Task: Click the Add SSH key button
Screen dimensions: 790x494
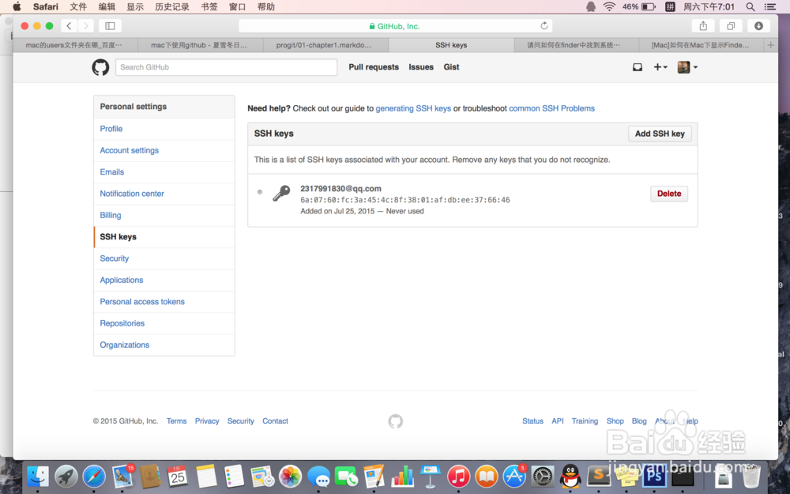Action: (660, 134)
